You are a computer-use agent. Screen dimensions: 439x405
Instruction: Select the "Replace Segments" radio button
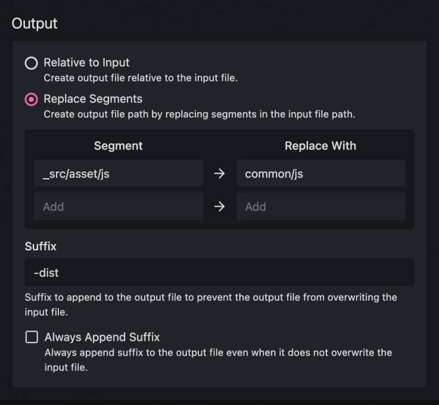pos(31,99)
